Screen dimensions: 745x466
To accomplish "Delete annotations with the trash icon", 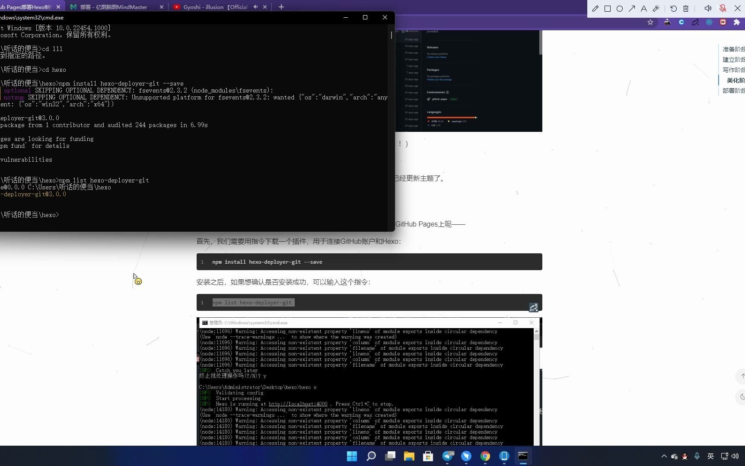I will (686, 9).
